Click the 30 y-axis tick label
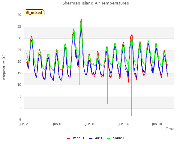 pyautogui.click(x=19, y=38)
